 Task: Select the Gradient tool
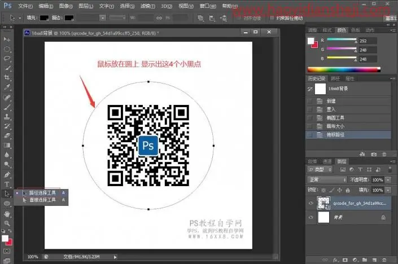coord(7,146)
